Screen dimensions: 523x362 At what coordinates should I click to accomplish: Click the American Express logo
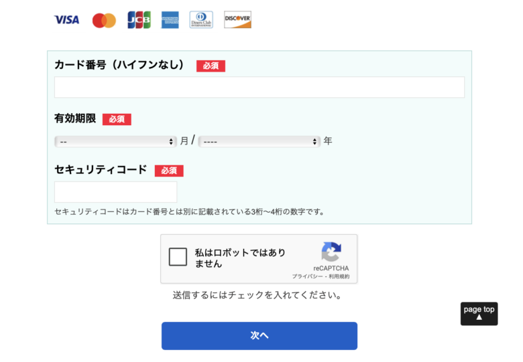pyautogui.click(x=170, y=20)
